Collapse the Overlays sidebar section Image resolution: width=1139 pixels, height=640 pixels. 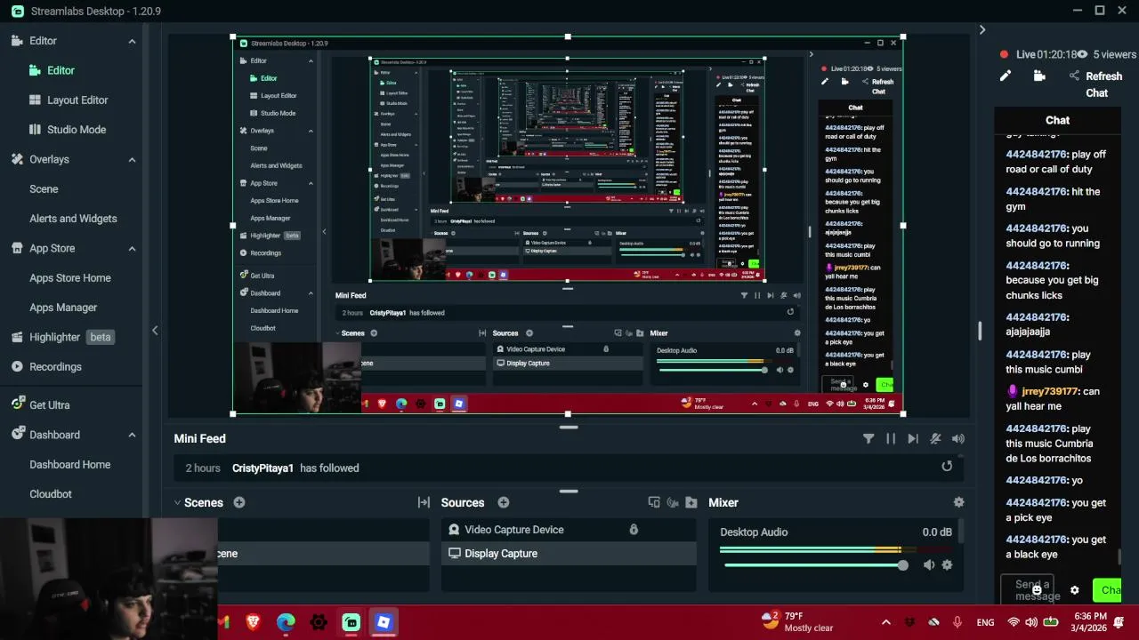[132, 159]
